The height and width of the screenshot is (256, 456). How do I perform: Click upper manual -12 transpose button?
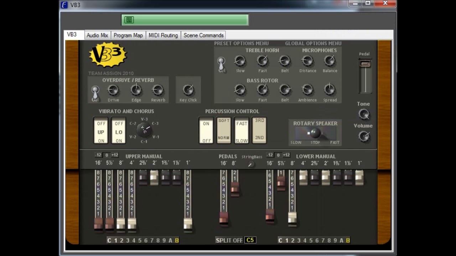(x=98, y=155)
